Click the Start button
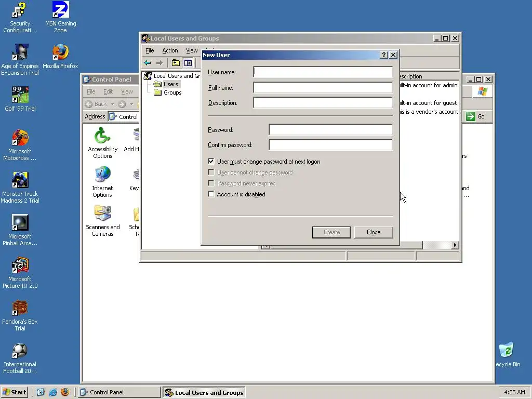The height and width of the screenshot is (399, 532). point(14,392)
